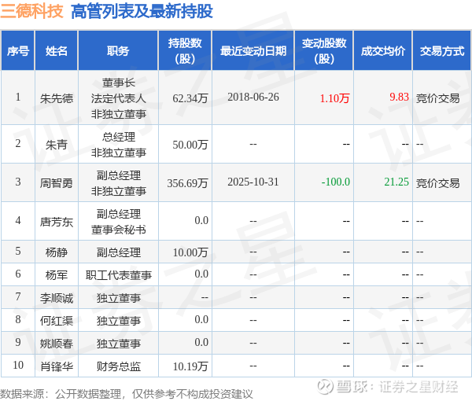Click the green -100.0 change value
Viewport: 472px width, 401px height.
click(336, 182)
